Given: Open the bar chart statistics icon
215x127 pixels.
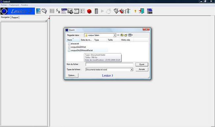Looking at the screenshot, I should point(70,11).
